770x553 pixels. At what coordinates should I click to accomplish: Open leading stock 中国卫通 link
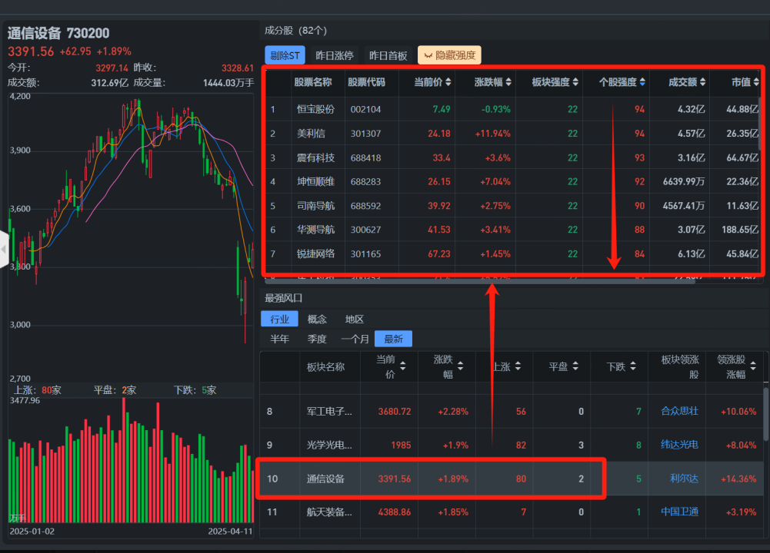[x=679, y=512]
